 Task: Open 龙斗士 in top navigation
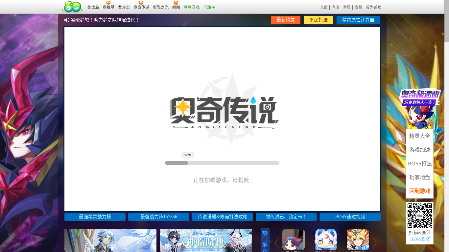[x=124, y=7]
